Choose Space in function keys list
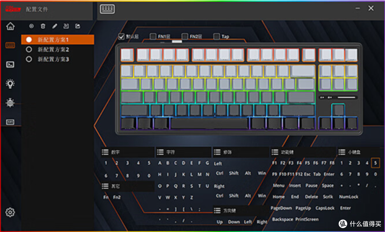 point(328,185)
